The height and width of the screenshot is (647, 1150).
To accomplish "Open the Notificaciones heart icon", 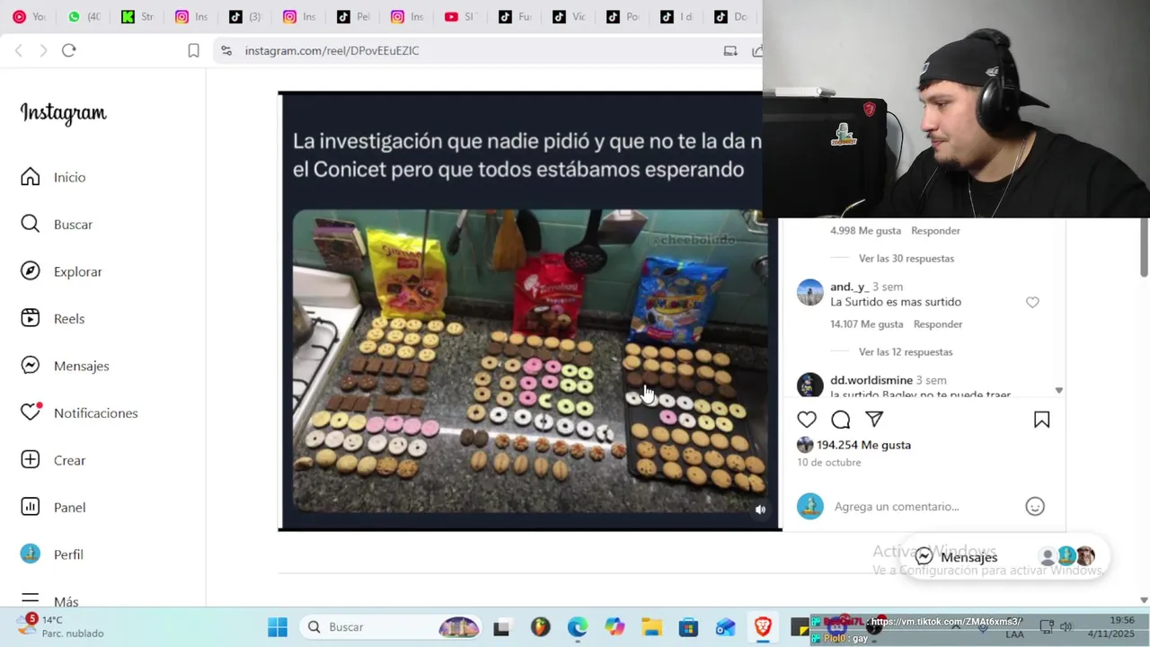I will 31,412.
